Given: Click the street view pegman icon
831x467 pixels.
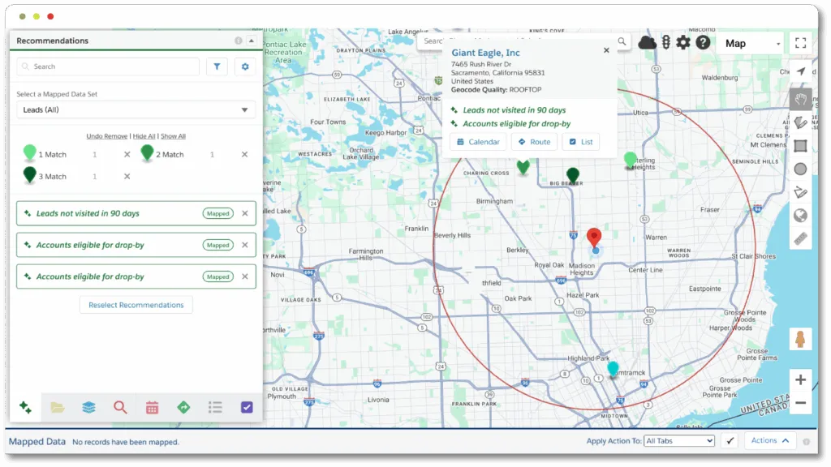Looking at the screenshot, I should (800, 339).
